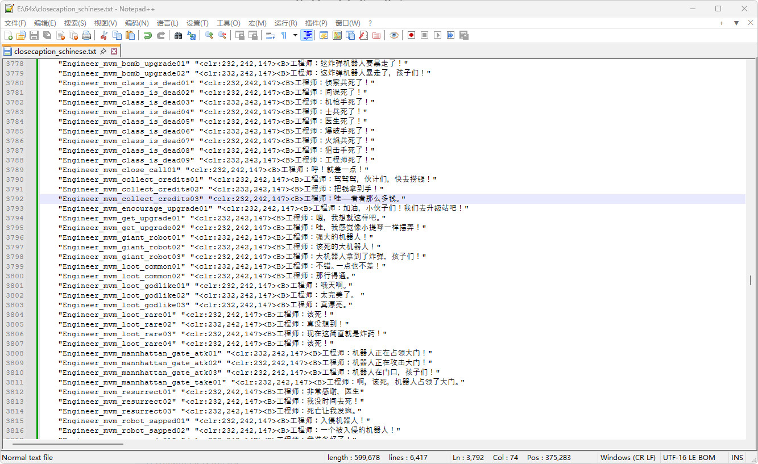Screen dimensions: 758x464
Task: Open the 搜索(S) menu
Action: 75,23
